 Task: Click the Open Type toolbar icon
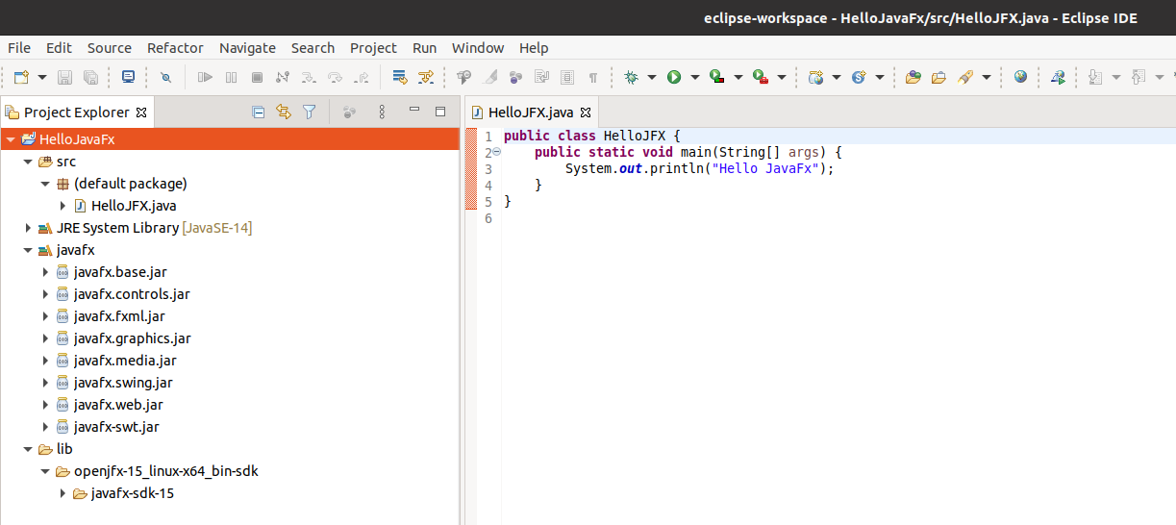click(913, 77)
